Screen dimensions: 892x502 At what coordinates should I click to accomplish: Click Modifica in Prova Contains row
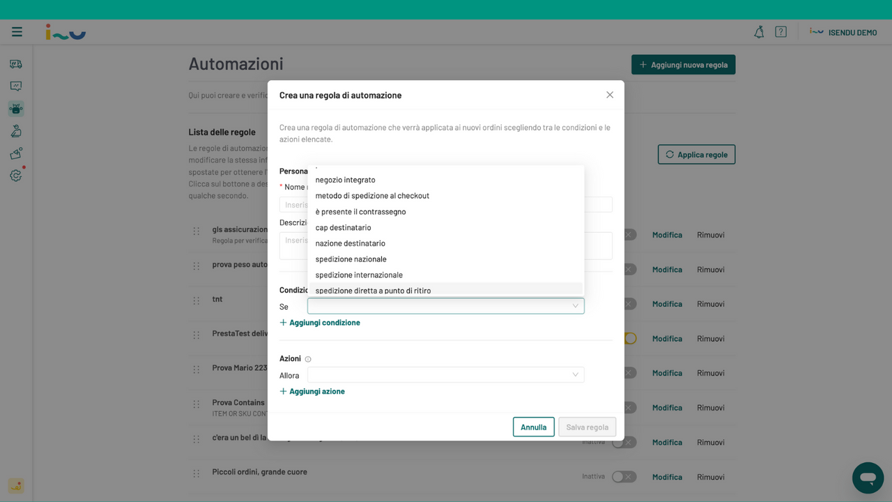(667, 408)
